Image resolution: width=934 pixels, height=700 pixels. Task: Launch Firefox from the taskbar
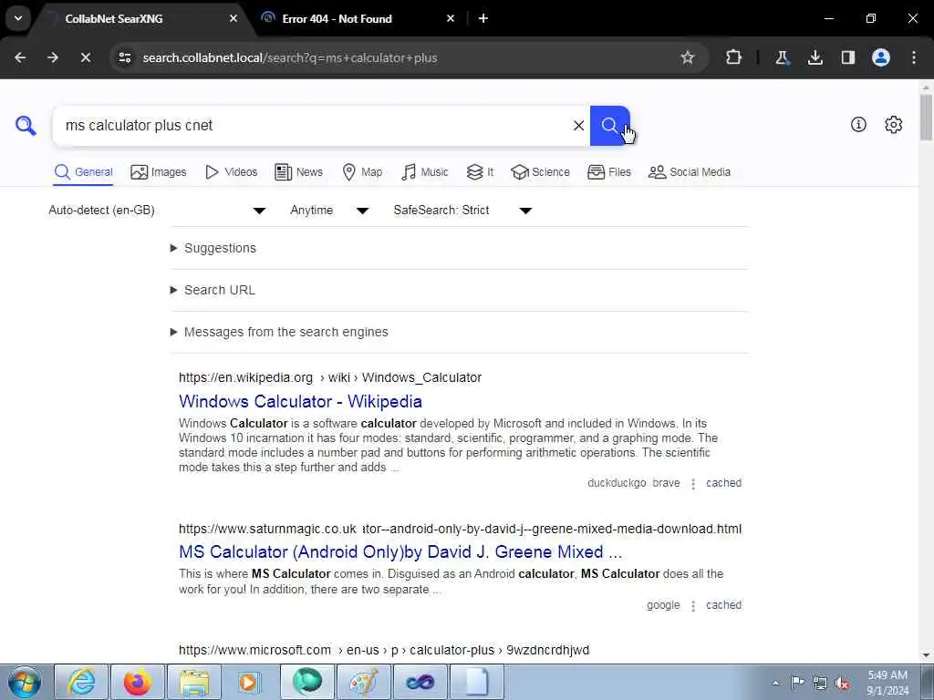[137, 682]
